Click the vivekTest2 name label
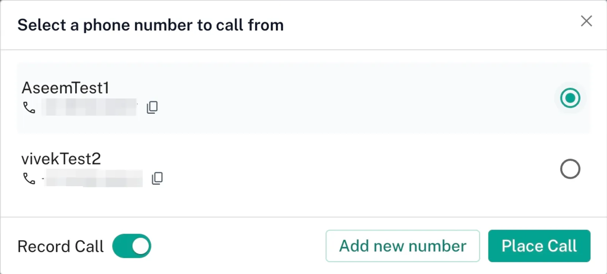Image resolution: width=607 pixels, height=274 pixels. coord(61,159)
